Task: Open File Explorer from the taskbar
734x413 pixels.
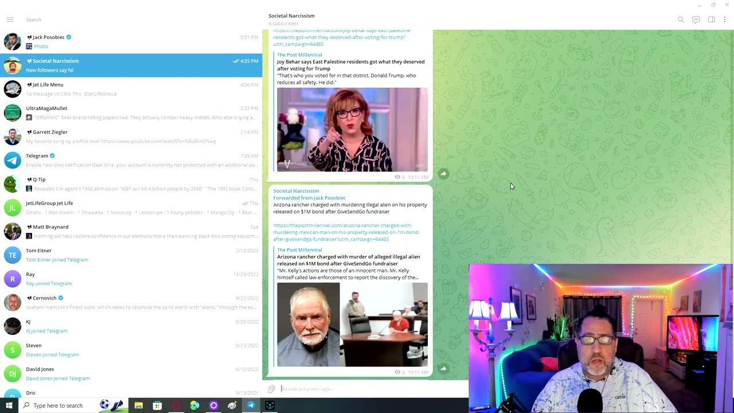Action: [x=138, y=406]
